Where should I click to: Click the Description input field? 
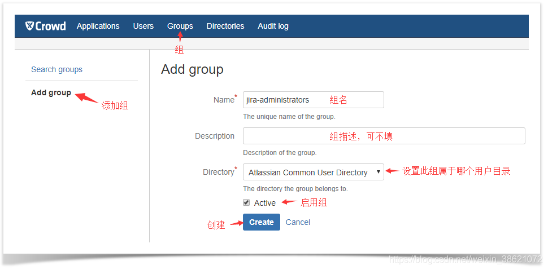click(384, 136)
